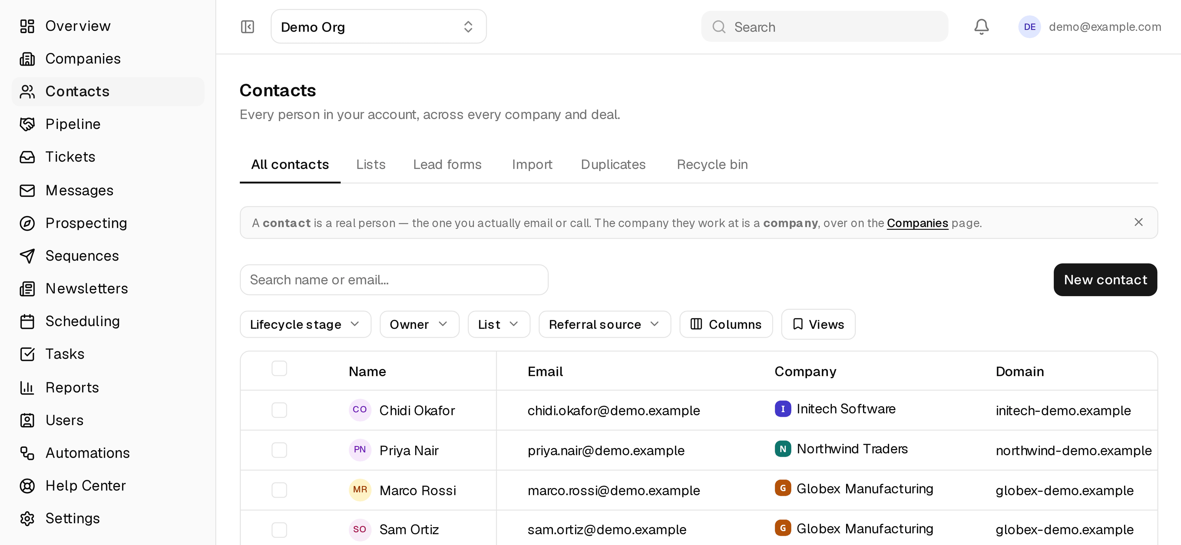Viewport: 1181px width, 545px height.
Task: Click the New contact button
Action: pos(1105,280)
